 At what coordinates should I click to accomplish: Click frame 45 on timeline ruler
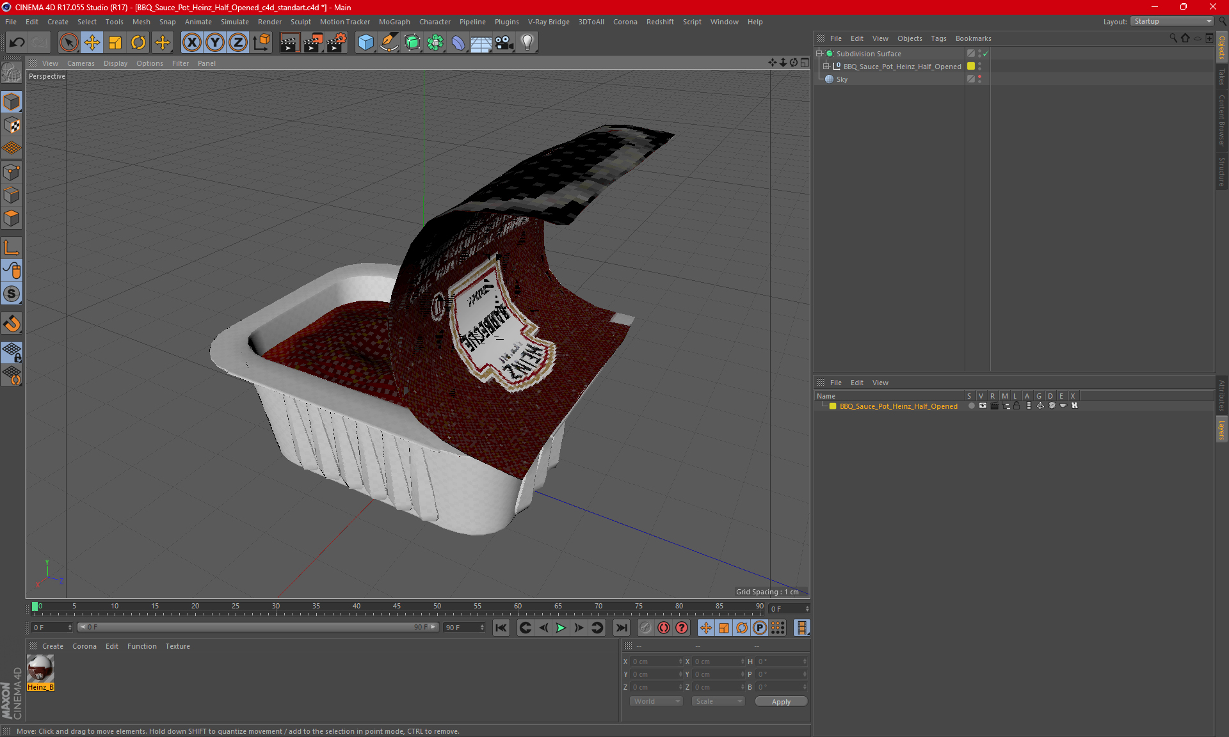(x=397, y=606)
